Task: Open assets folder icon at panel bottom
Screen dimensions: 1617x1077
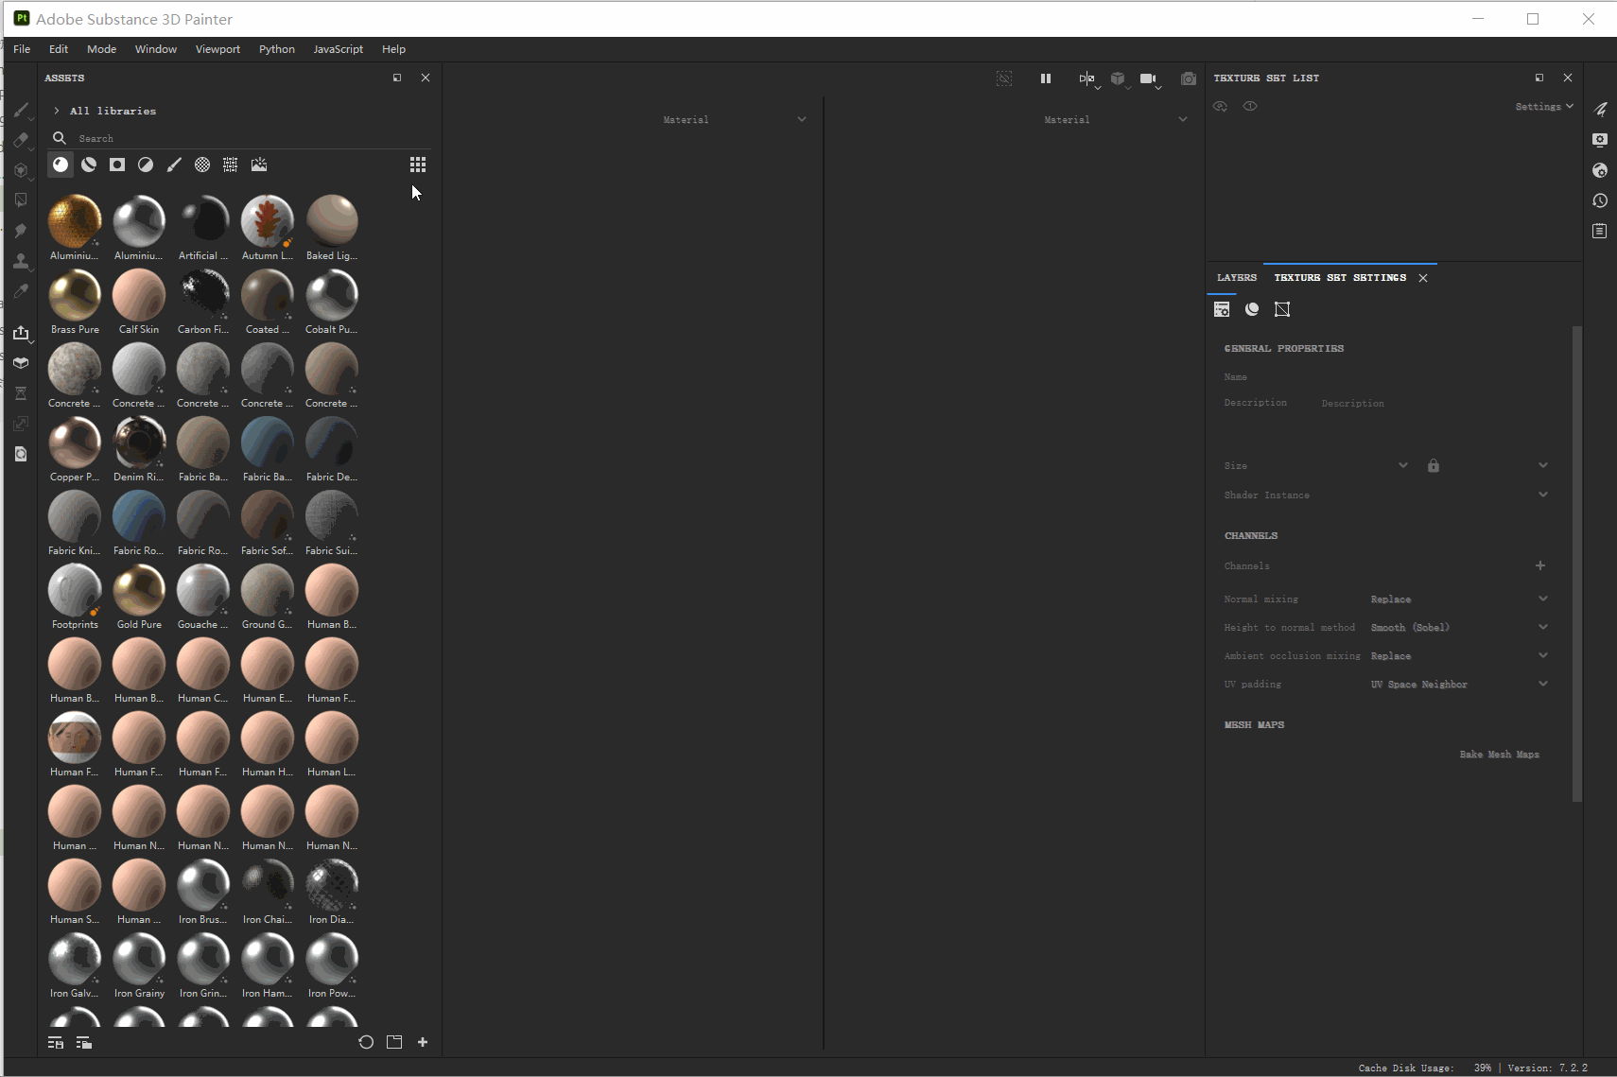Action: 394,1042
